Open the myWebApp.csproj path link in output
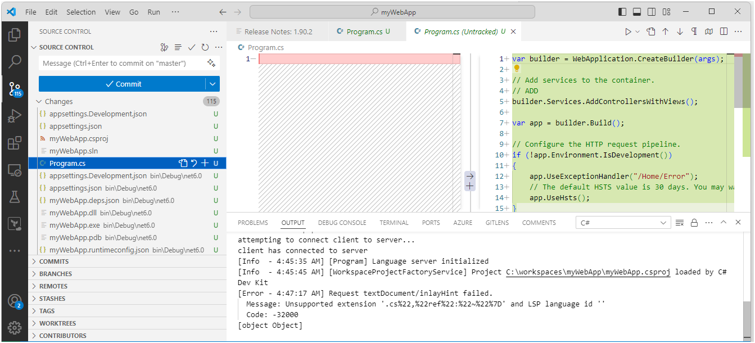 pyautogui.click(x=588, y=272)
